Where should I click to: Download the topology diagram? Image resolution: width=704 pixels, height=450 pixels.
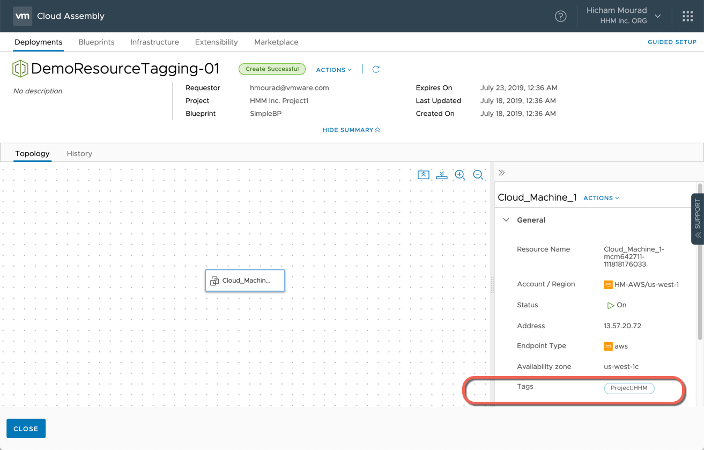click(x=442, y=175)
